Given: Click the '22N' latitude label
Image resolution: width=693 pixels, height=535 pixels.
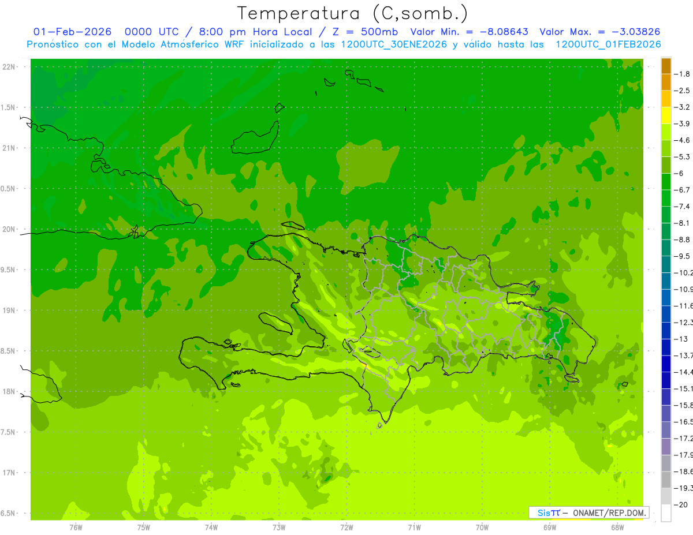Looking at the screenshot, I should point(10,67).
